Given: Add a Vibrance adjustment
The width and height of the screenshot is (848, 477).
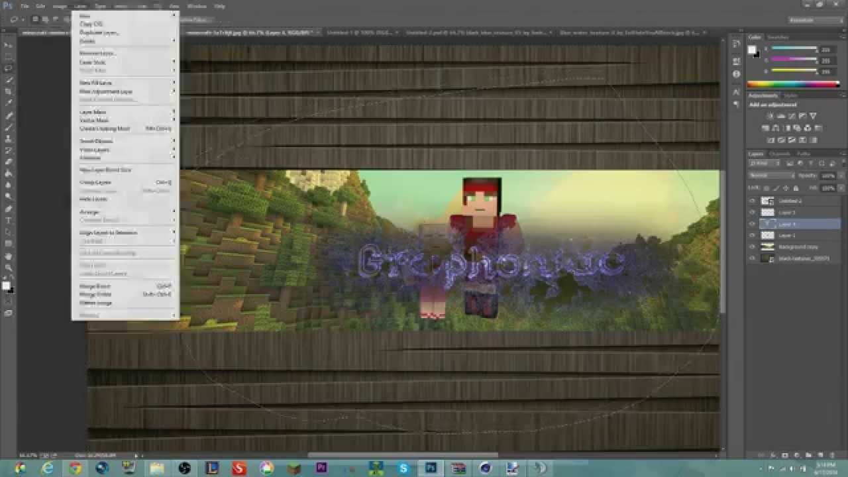Looking at the screenshot, I should pos(813,116).
